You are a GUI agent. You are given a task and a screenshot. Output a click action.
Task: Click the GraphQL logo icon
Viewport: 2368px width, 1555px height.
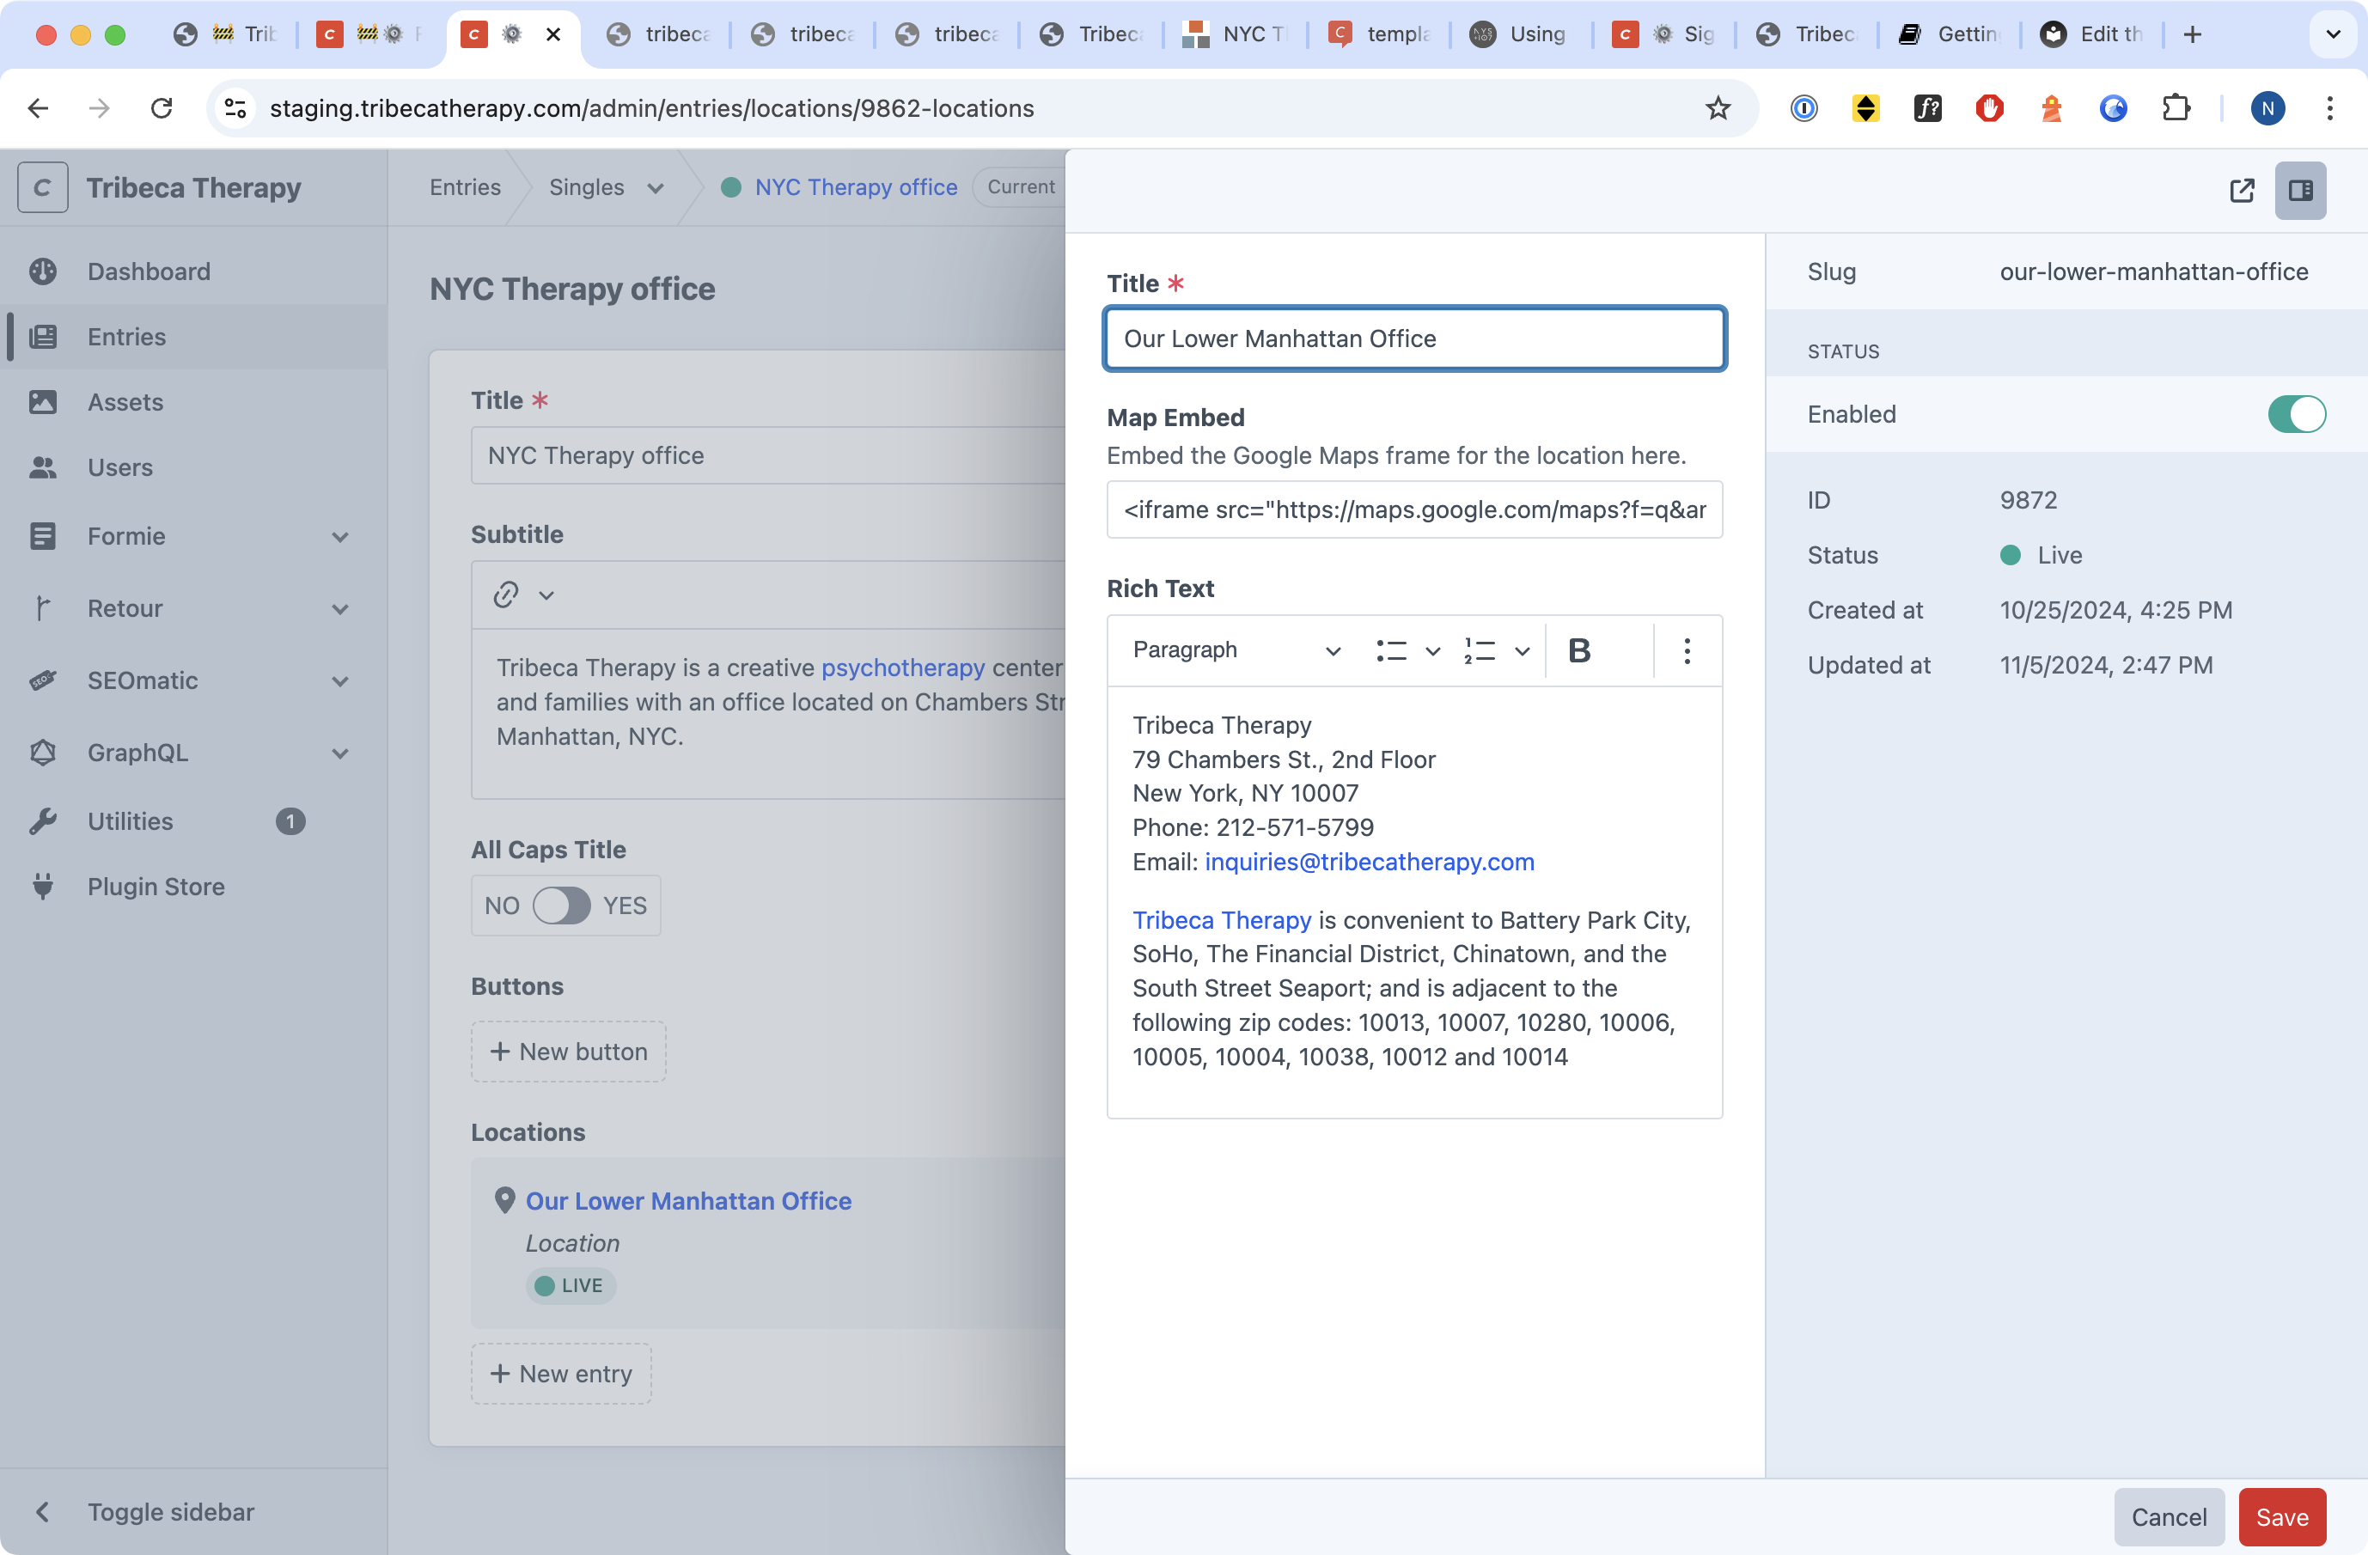tap(43, 753)
